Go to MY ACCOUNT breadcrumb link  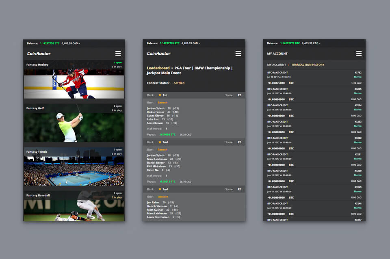pyautogui.click(x=276, y=65)
